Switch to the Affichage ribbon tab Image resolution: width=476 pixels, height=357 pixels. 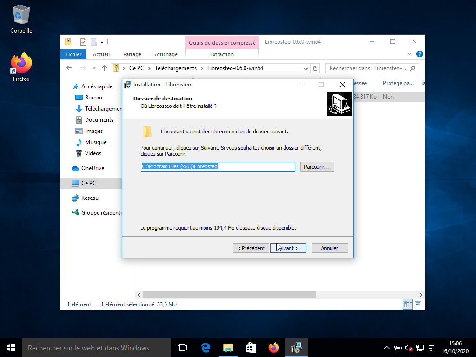click(166, 54)
